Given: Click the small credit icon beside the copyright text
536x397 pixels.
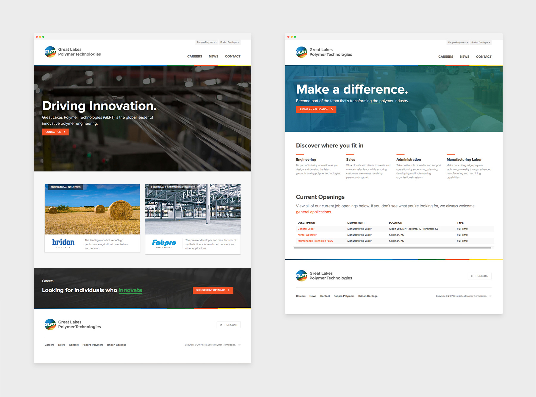Looking at the screenshot, I should (x=239, y=345).
